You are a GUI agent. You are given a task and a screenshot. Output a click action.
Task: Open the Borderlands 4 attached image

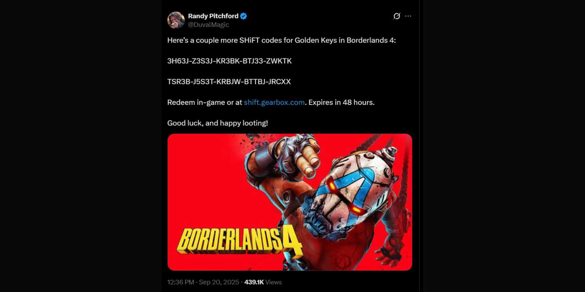click(290, 202)
